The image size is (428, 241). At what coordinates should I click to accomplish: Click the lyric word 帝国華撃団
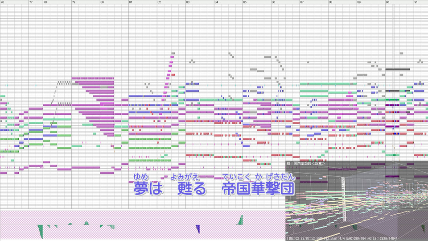click(258, 188)
